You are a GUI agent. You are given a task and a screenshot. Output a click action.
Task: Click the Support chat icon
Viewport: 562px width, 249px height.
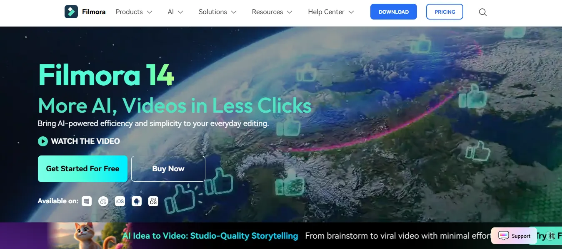pyautogui.click(x=504, y=236)
